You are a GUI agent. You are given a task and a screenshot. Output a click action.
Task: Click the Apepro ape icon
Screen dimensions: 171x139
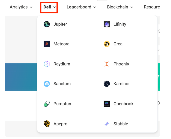point(47,124)
